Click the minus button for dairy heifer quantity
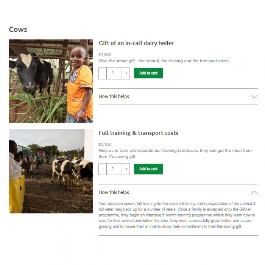The height and width of the screenshot is (265, 265). pos(103,73)
